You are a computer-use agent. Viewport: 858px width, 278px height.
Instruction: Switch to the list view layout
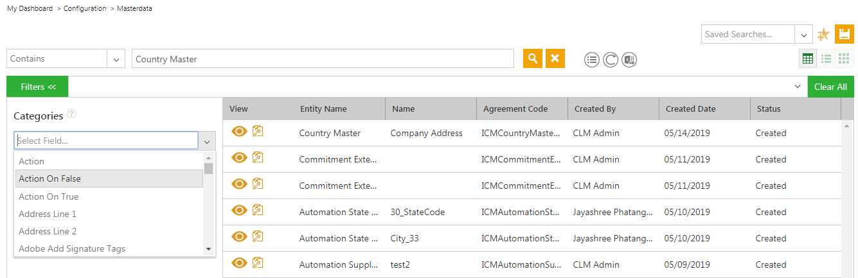tap(826, 58)
